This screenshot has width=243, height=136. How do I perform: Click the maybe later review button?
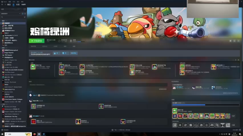74,53
